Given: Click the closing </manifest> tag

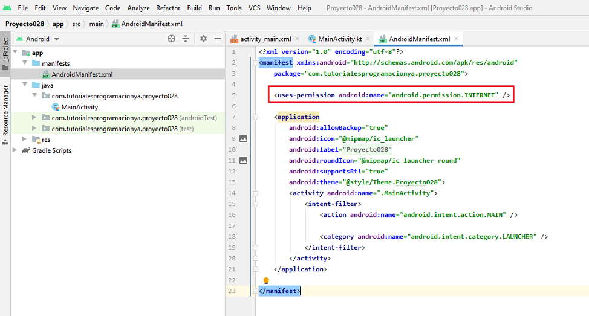Looking at the screenshot, I should coord(279,291).
